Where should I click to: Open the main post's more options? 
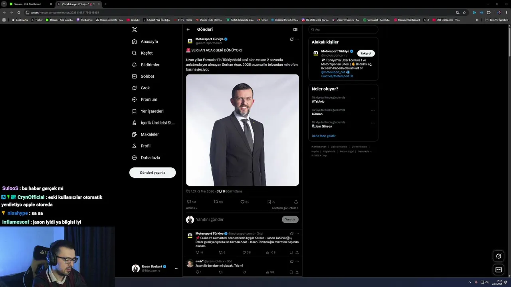297,39
